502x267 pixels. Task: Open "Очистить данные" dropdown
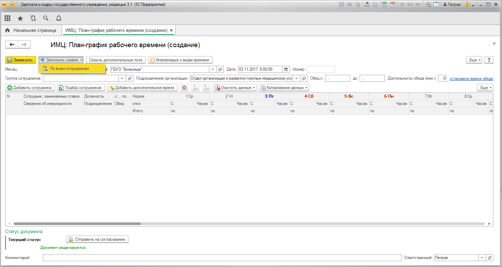pyautogui.click(x=235, y=88)
